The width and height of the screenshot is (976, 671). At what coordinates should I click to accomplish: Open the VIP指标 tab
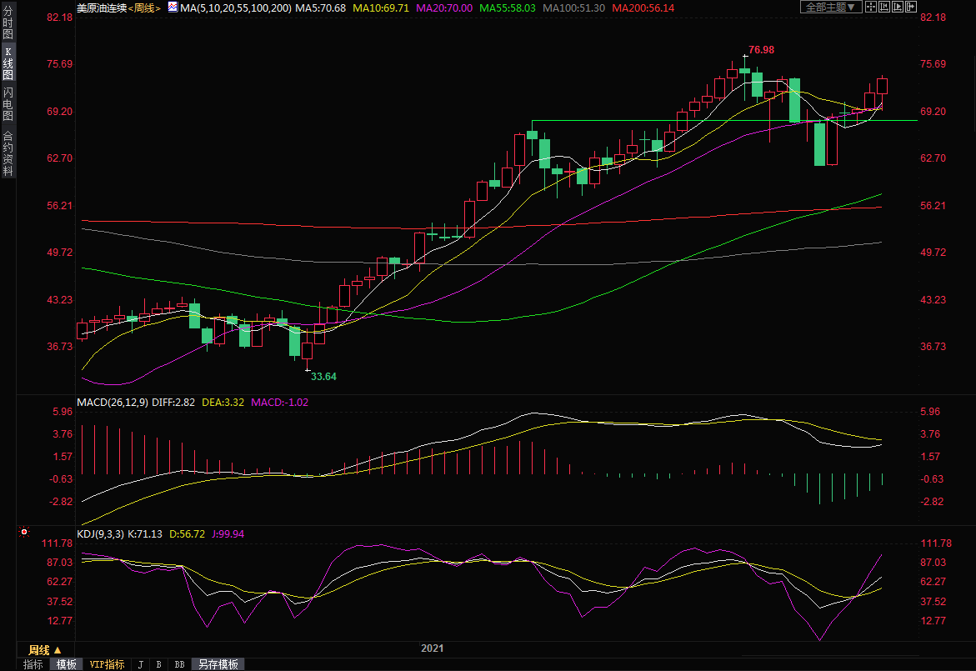[107, 664]
